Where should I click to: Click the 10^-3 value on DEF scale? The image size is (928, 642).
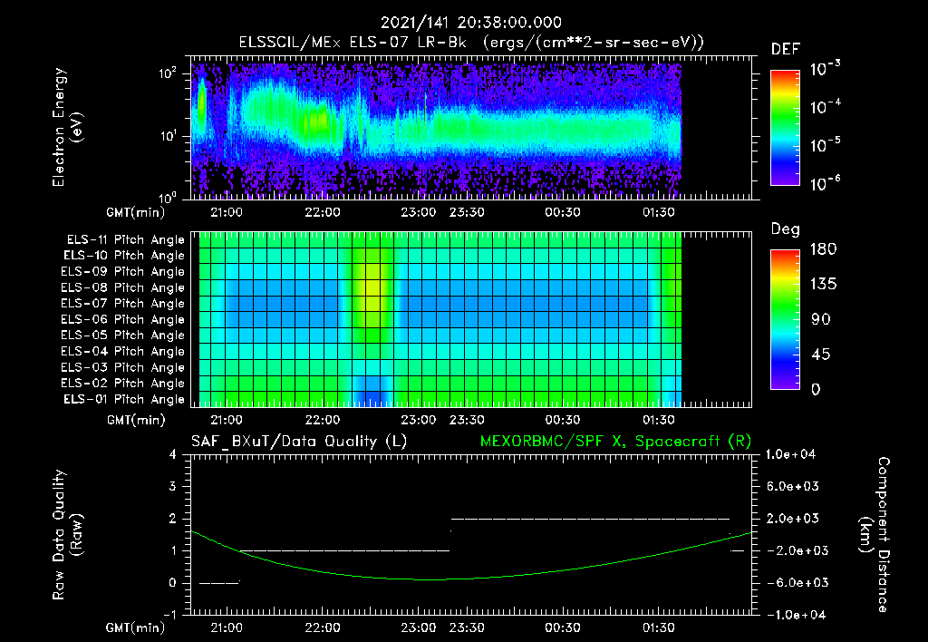(x=825, y=69)
